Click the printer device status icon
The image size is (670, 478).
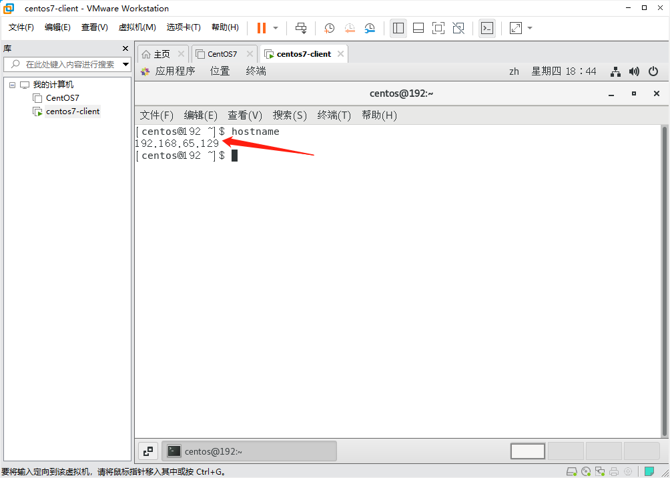pos(613,472)
